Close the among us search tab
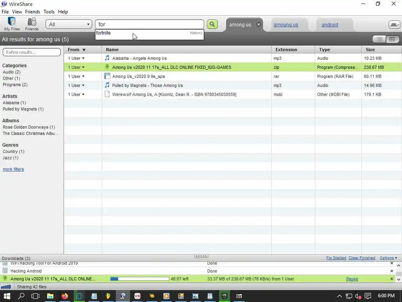 click(x=259, y=24)
